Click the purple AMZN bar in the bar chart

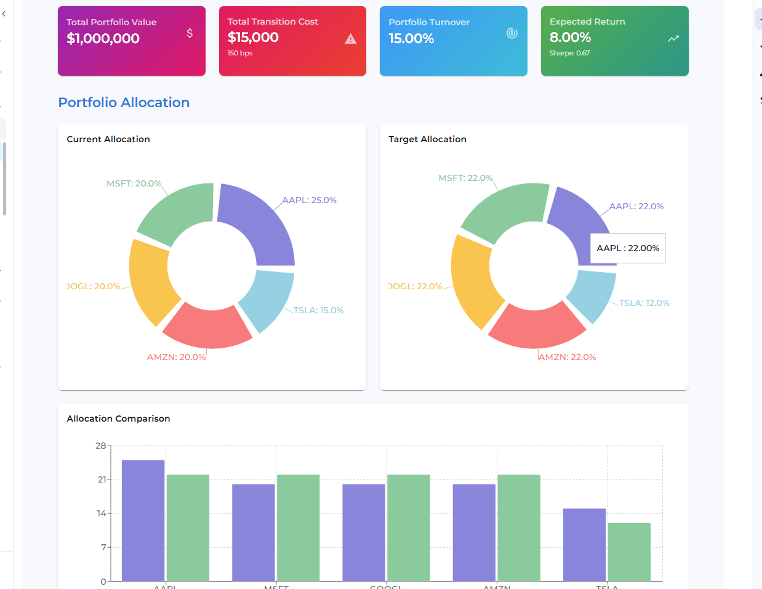click(474, 532)
